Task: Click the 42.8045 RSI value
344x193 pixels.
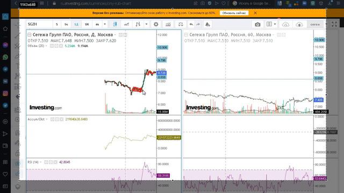Action: [64, 162]
